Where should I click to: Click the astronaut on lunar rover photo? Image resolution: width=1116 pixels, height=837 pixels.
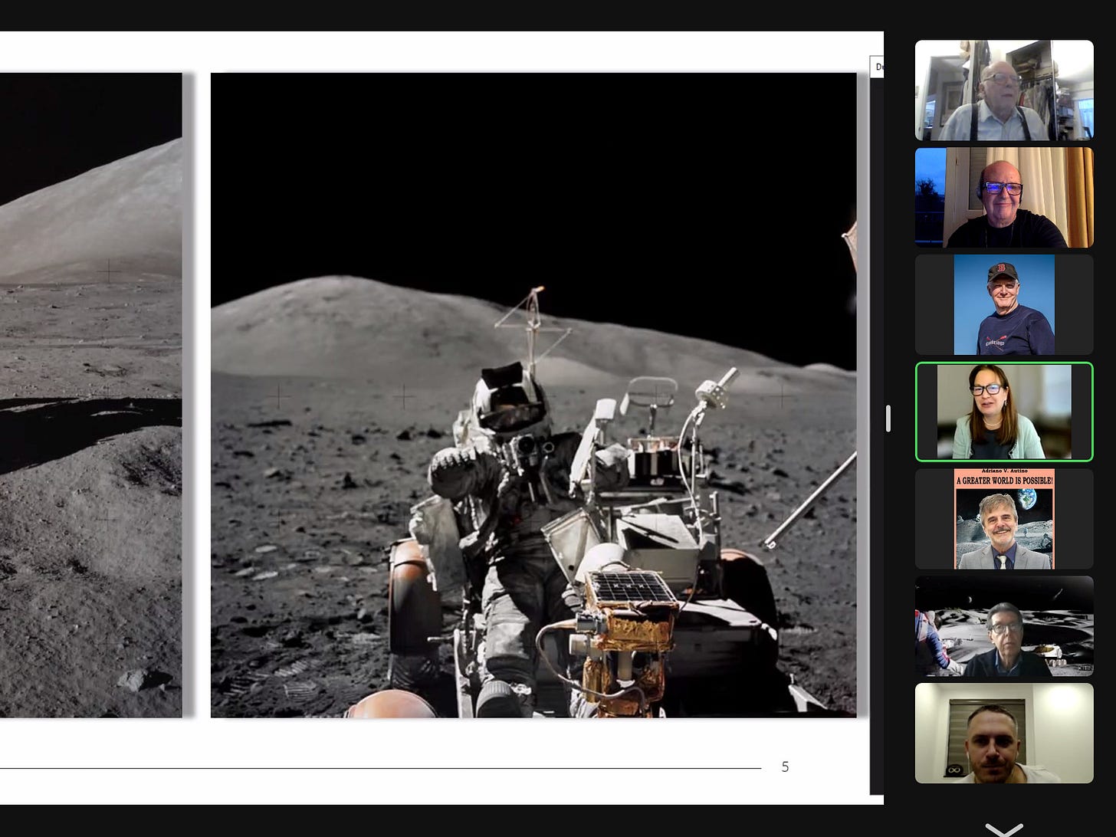tap(533, 396)
